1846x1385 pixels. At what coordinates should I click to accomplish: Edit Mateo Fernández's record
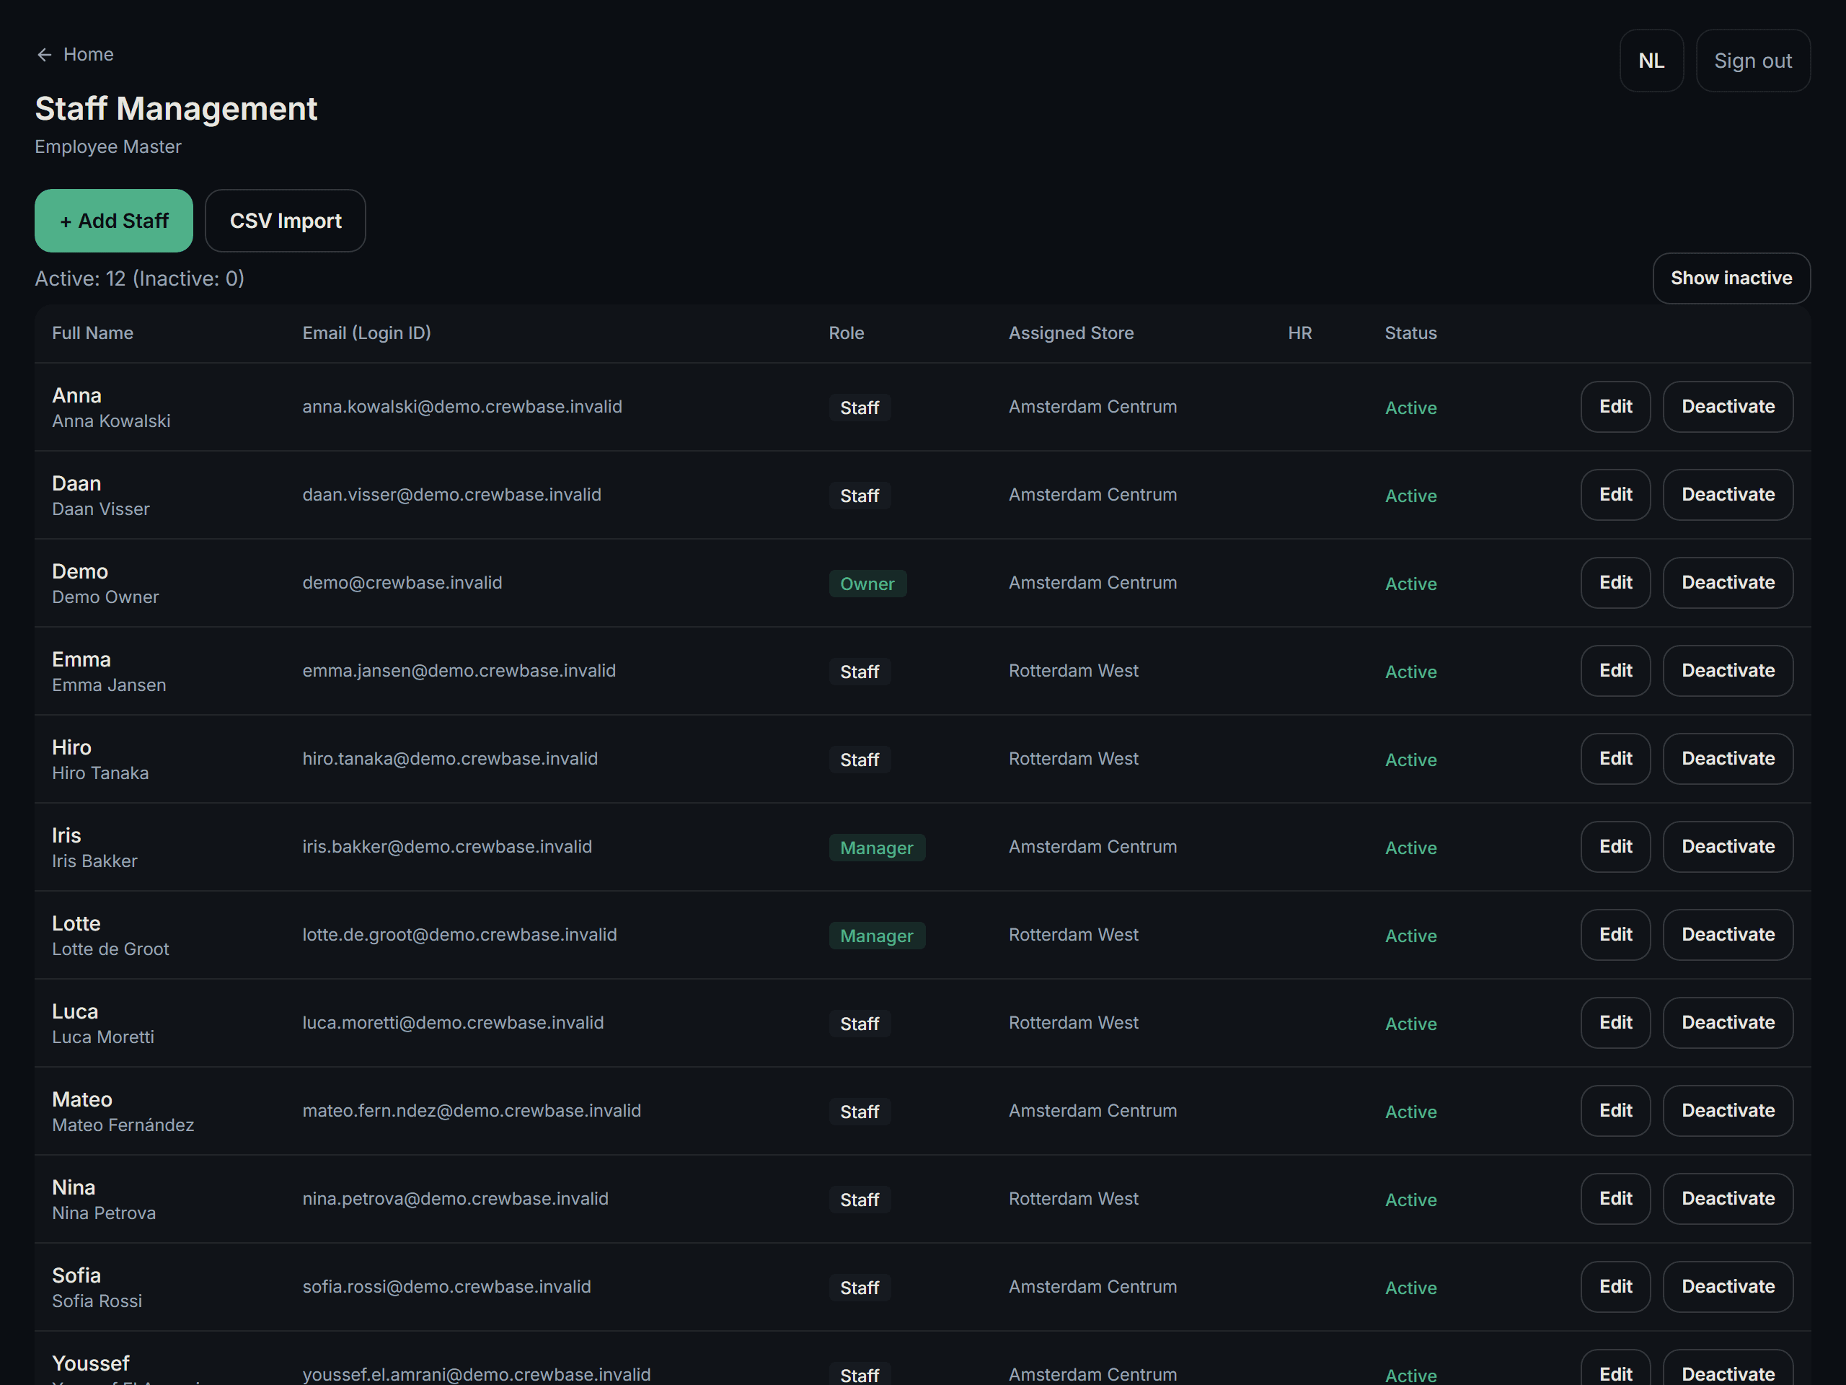(x=1615, y=1110)
